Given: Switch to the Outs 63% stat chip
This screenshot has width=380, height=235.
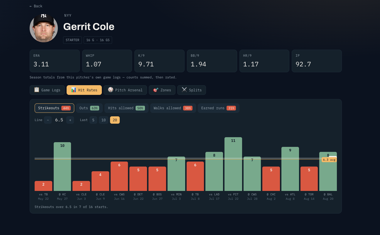Looking at the screenshot, I should pos(89,108).
